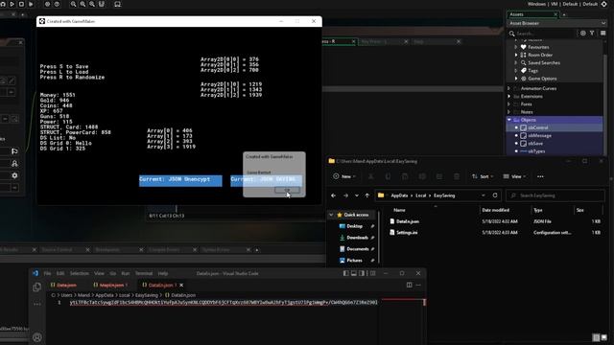614x345 pixels.
Task: Expand Favourites in Asset Browser
Action: [x=516, y=47]
